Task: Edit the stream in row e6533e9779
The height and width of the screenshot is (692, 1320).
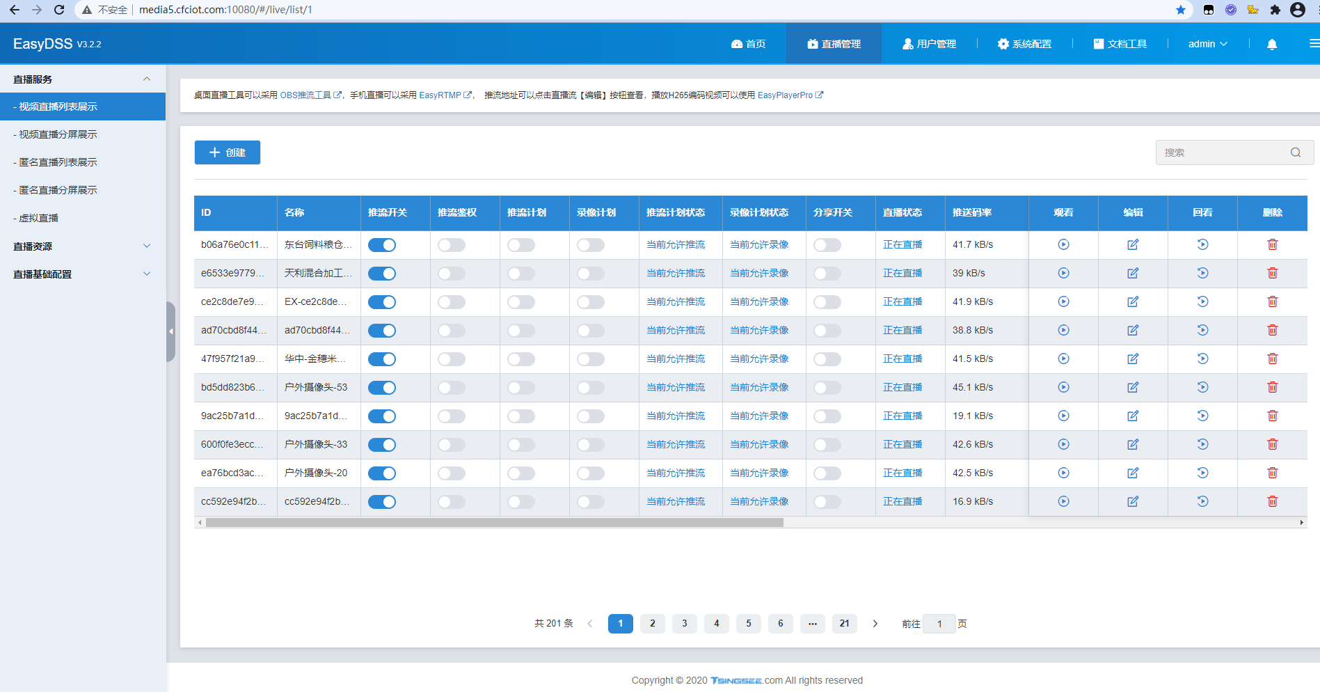Action: [1133, 273]
